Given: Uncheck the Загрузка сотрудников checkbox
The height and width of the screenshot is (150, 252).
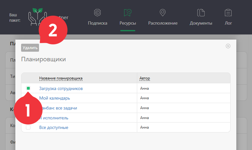Looking at the screenshot, I should click(28, 88).
